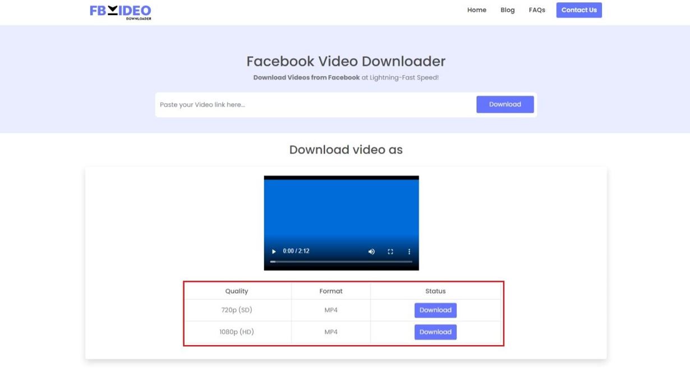Click the video preview thumbnail

click(x=341, y=223)
